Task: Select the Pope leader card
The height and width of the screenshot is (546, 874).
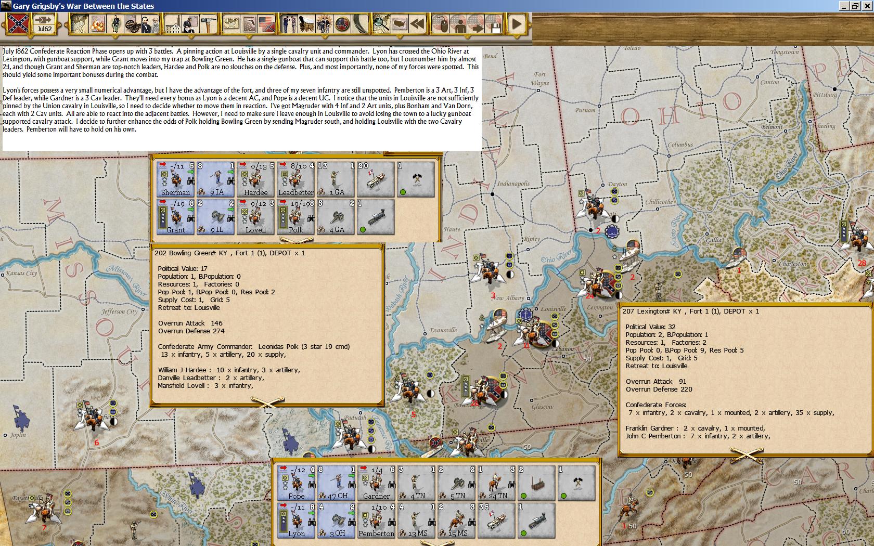Action: click(296, 483)
